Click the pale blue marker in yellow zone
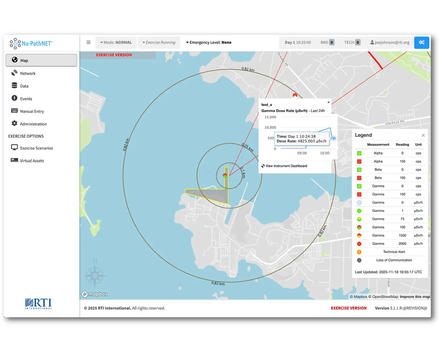Image resolution: width=439 pixels, height=352 pixels. (209, 192)
